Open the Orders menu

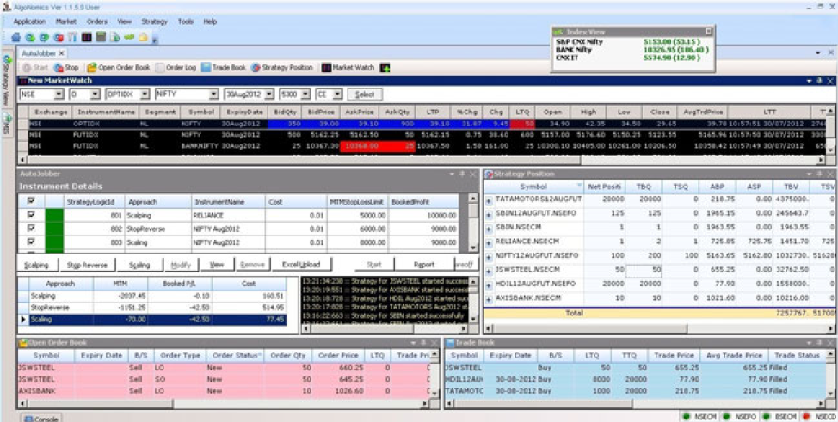pos(96,21)
